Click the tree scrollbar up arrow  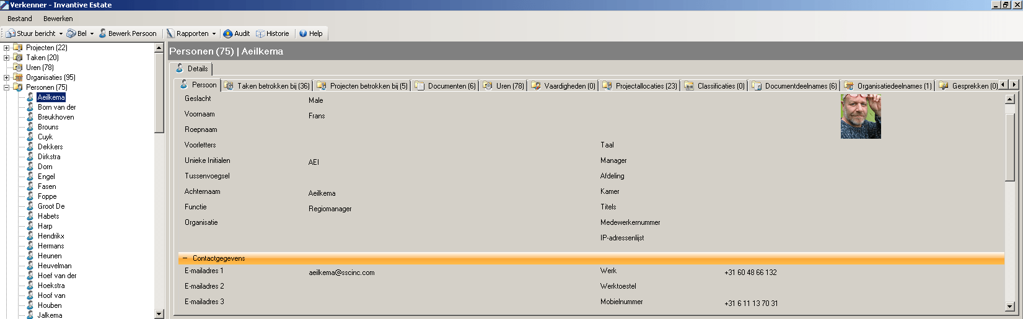coord(159,48)
